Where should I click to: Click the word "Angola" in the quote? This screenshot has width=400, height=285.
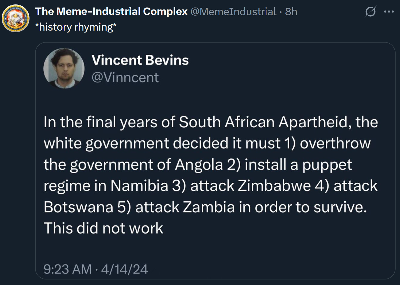(x=199, y=165)
